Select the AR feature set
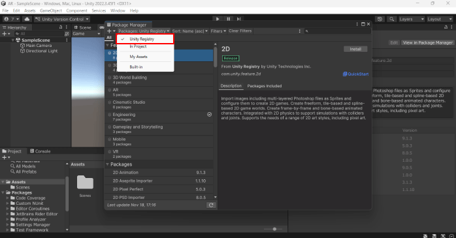Screen dimensions: 456x238 click(159, 93)
